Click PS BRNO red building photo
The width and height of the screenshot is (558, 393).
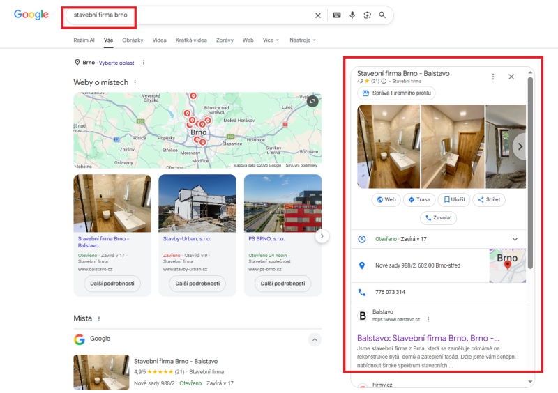[283, 203]
